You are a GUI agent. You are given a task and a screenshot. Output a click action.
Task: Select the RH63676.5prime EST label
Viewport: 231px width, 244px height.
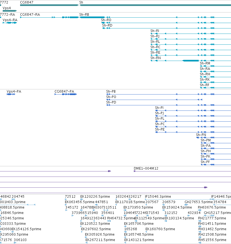click(x=212, y=207)
